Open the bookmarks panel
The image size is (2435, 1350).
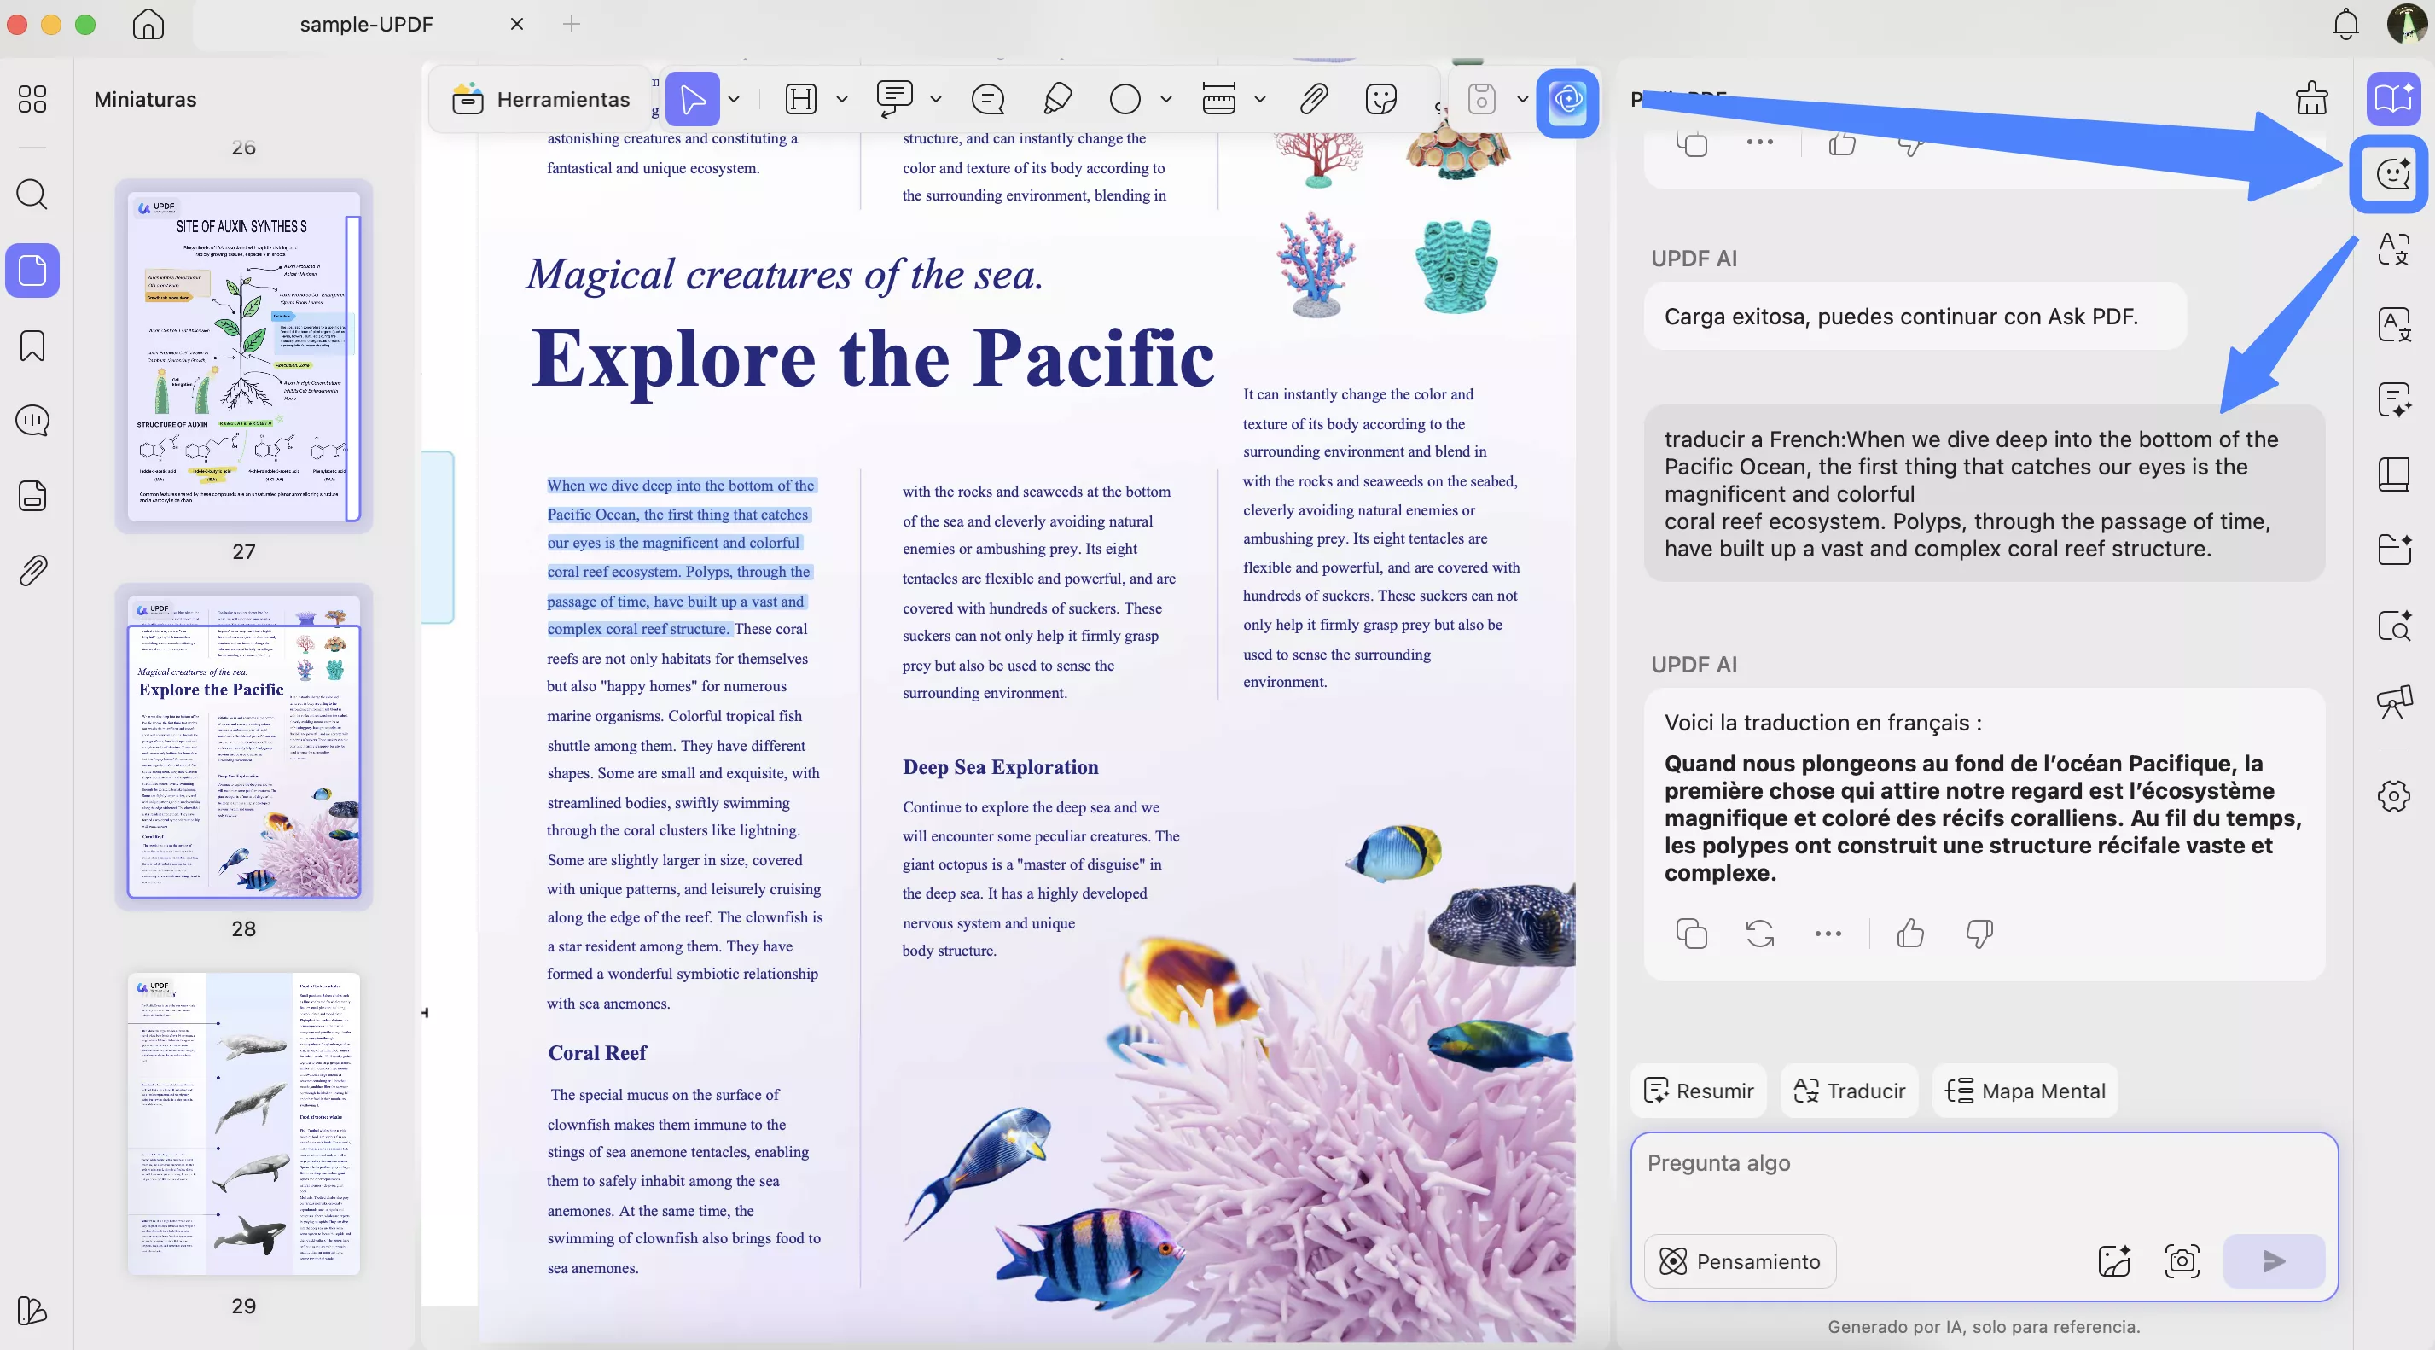click(x=32, y=346)
